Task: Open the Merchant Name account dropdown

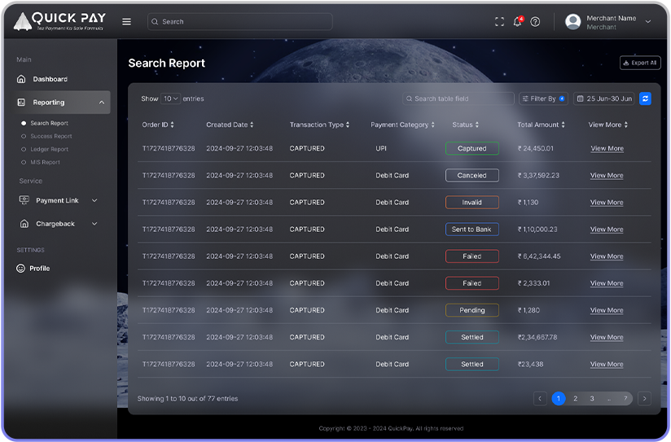Action: [648, 22]
